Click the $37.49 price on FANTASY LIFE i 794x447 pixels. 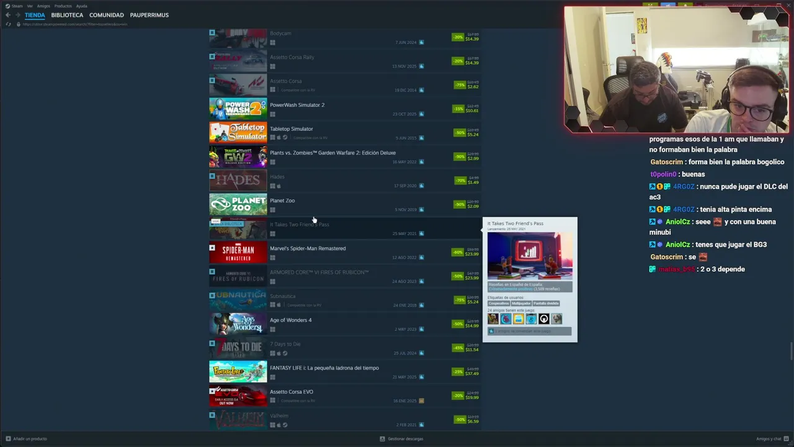473,373
